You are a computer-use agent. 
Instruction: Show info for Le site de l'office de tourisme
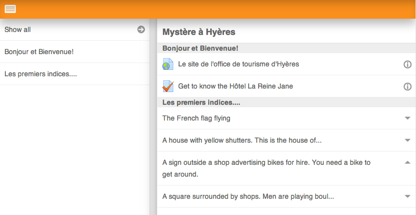pos(408,64)
